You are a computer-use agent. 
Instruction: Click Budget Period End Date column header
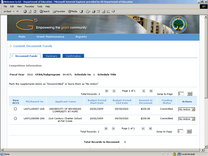(122, 102)
